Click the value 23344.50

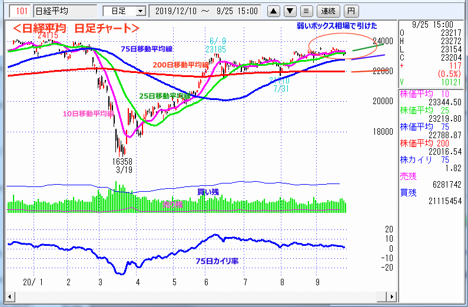(445, 102)
